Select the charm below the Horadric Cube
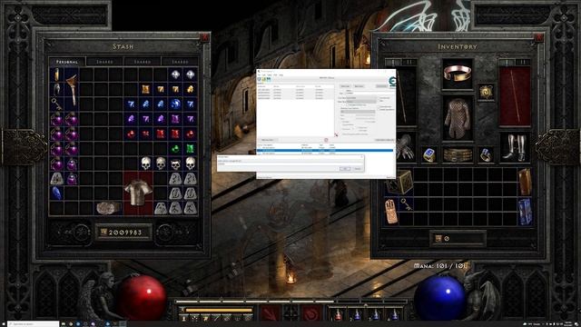 pos(391,212)
